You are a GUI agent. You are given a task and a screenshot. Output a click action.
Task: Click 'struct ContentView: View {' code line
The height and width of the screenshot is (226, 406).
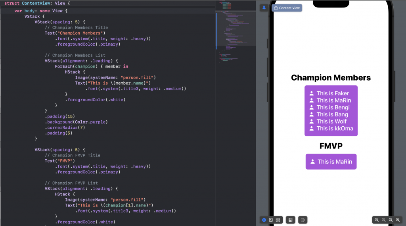pos(37,3)
